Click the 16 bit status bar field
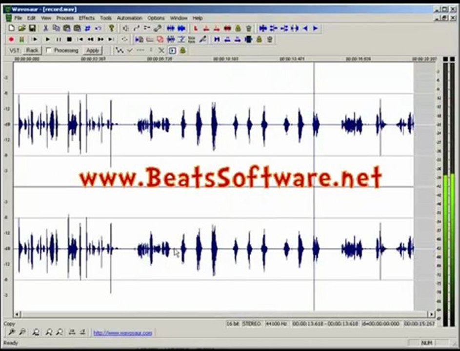460x351 pixels. pyautogui.click(x=233, y=324)
